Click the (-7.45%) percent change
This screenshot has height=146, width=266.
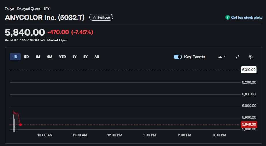point(82,32)
